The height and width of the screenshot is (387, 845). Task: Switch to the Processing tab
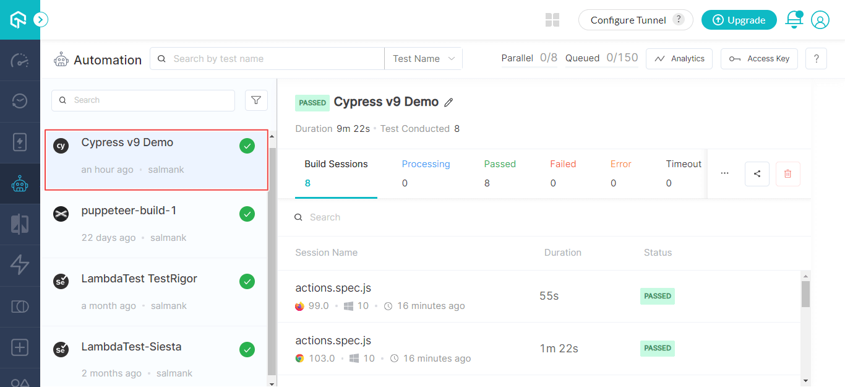pos(426,173)
